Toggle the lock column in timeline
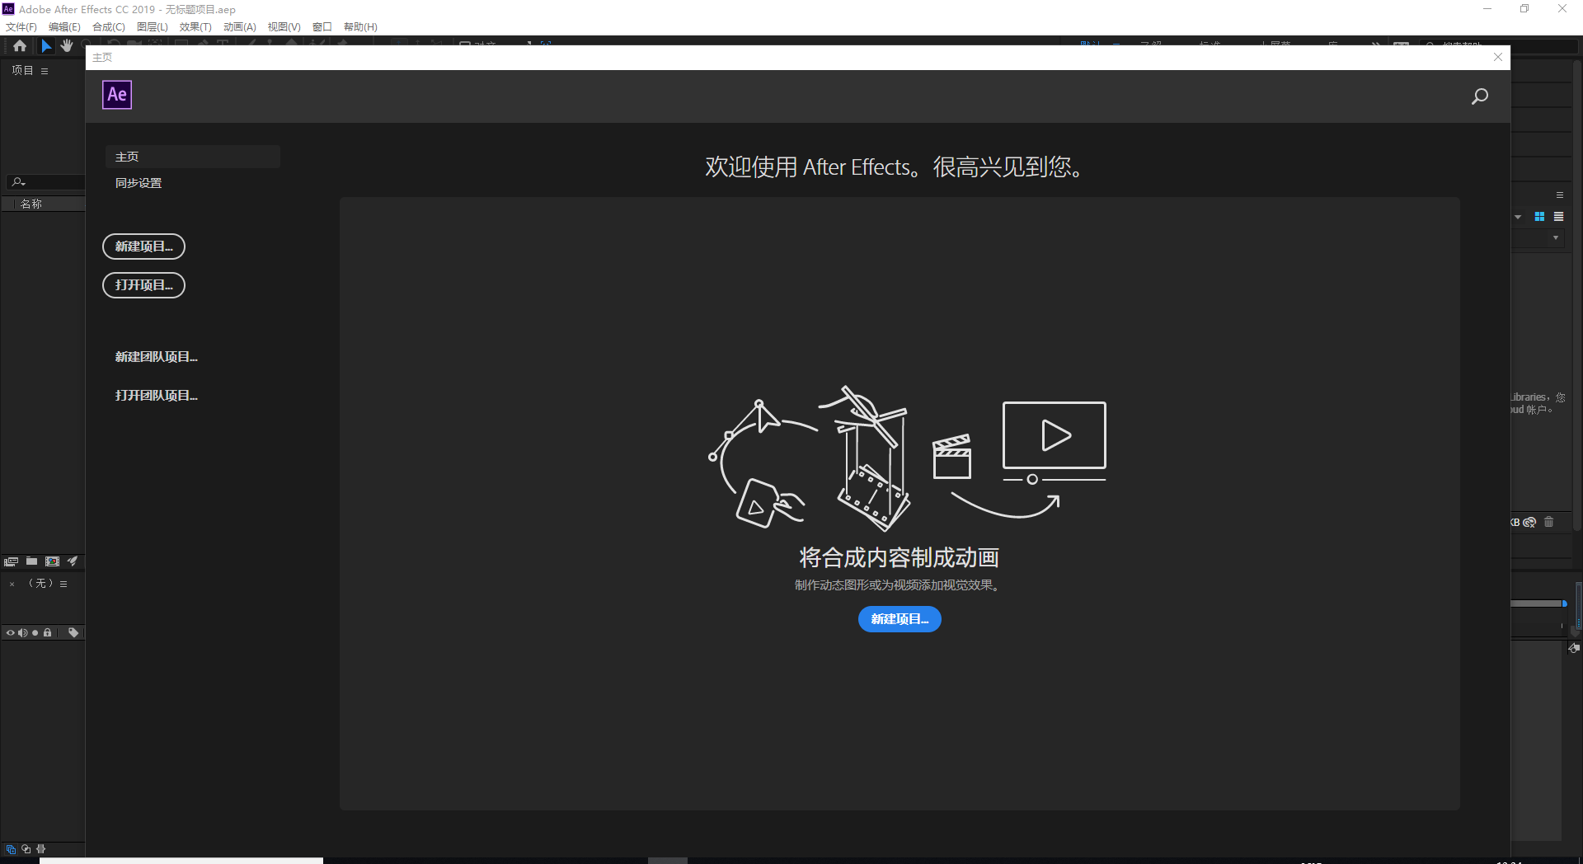Viewport: 1583px width, 864px height. click(x=48, y=633)
